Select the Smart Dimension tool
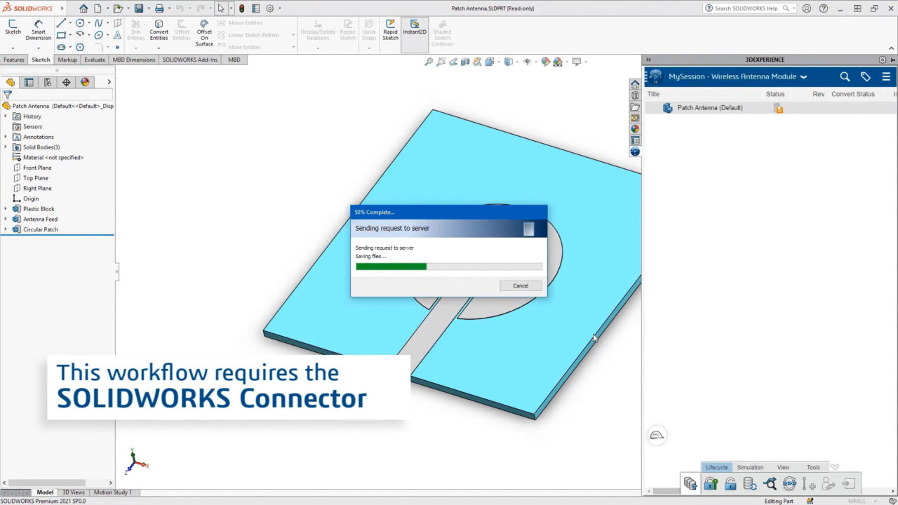The width and height of the screenshot is (898, 505). coord(39,30)
